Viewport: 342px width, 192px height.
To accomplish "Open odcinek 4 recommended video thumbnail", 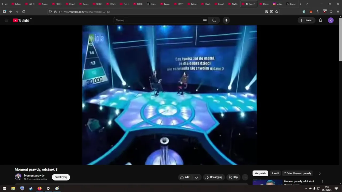I will (x=267, y=182).
